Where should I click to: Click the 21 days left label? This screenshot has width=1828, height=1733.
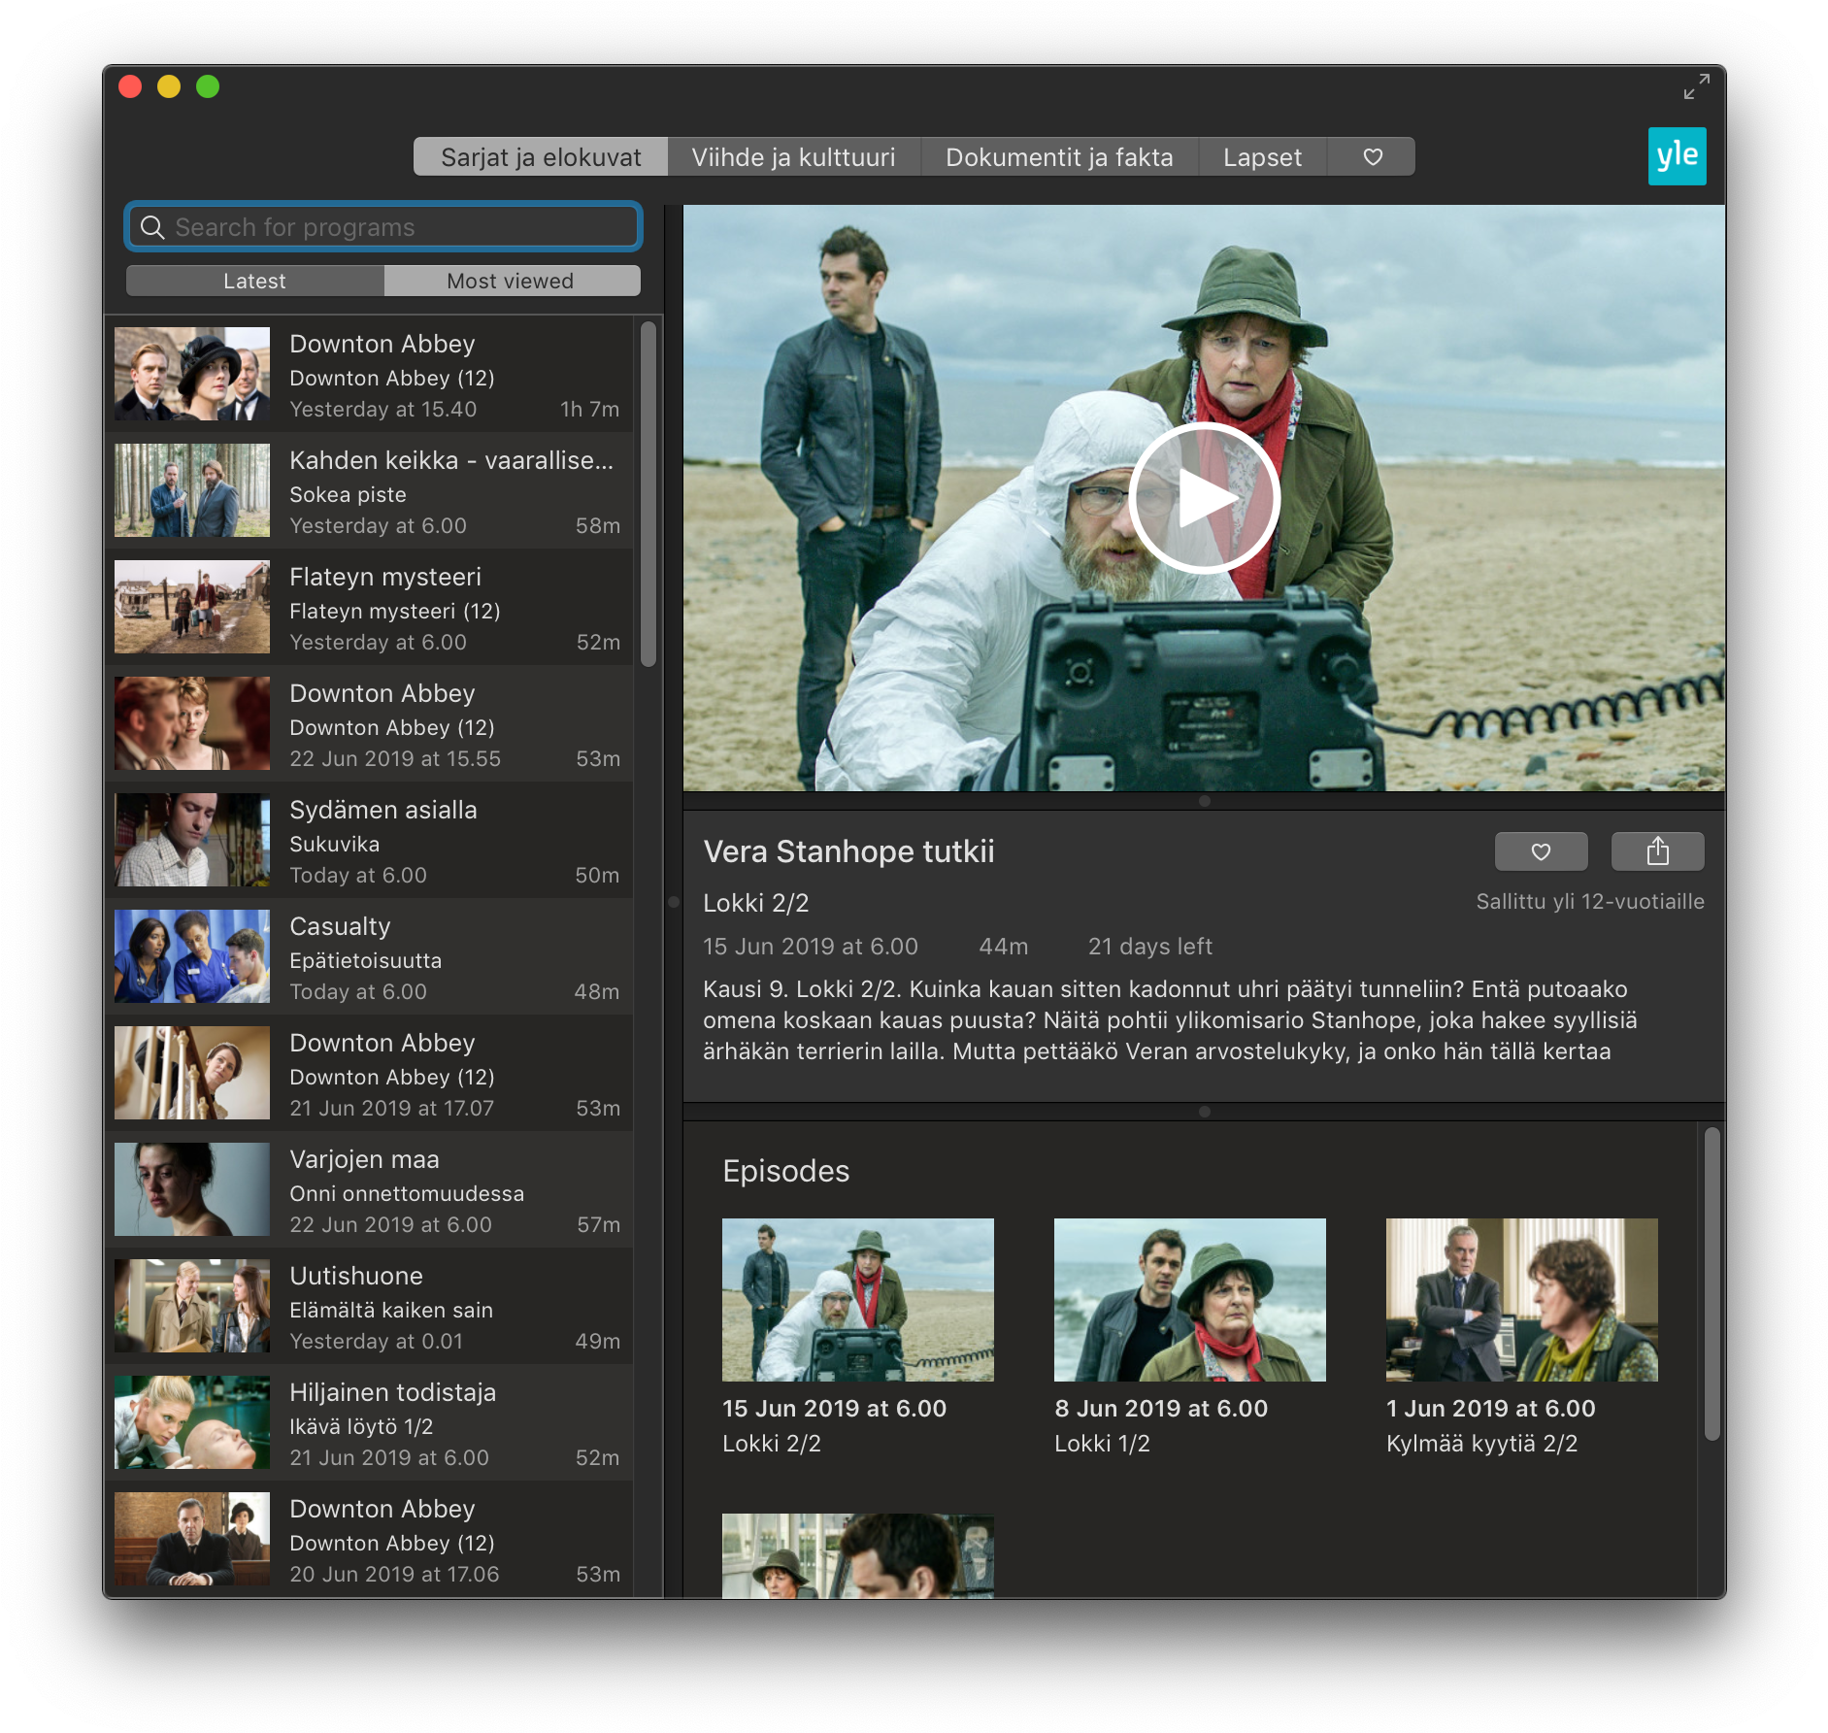pos(1150,947)
